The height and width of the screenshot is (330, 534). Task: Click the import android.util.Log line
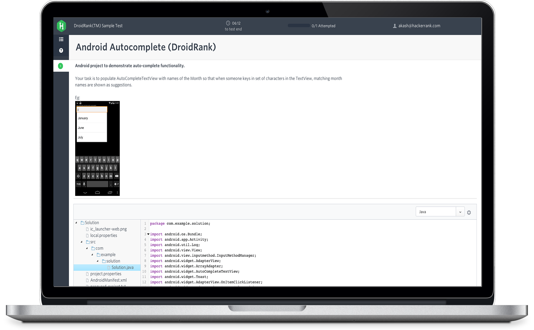175,245
